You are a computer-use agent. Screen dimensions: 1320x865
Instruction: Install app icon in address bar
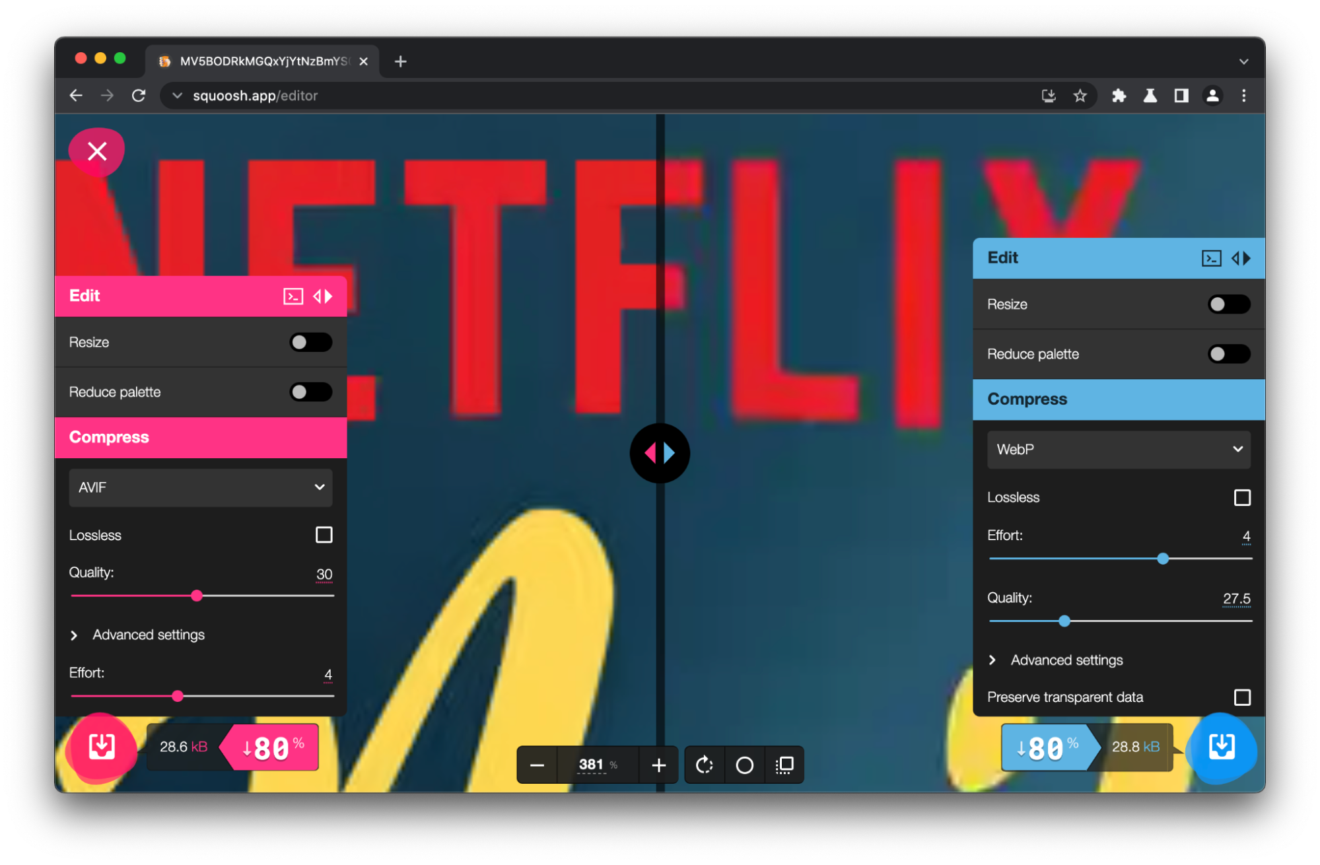point(1049,96)
